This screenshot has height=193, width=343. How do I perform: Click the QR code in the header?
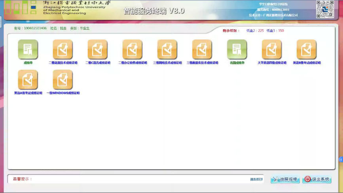click(325, 9)
